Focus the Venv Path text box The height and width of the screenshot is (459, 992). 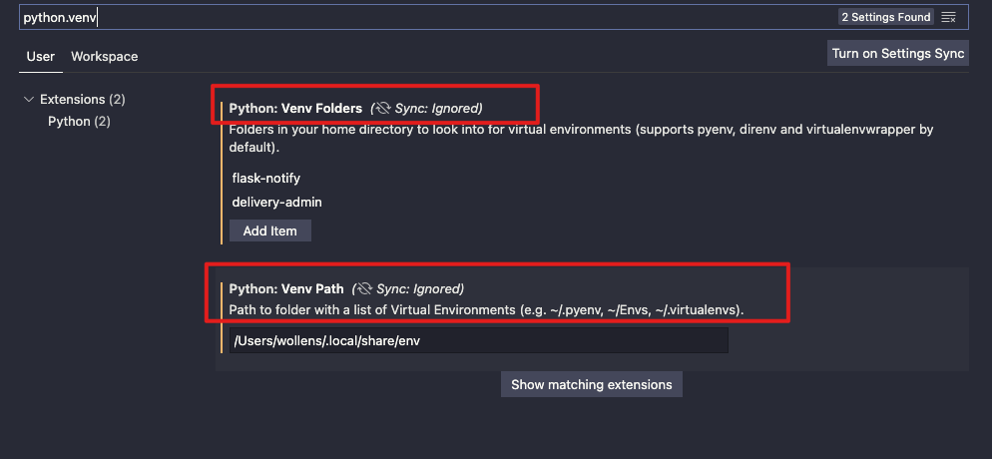tap(478, 341)
